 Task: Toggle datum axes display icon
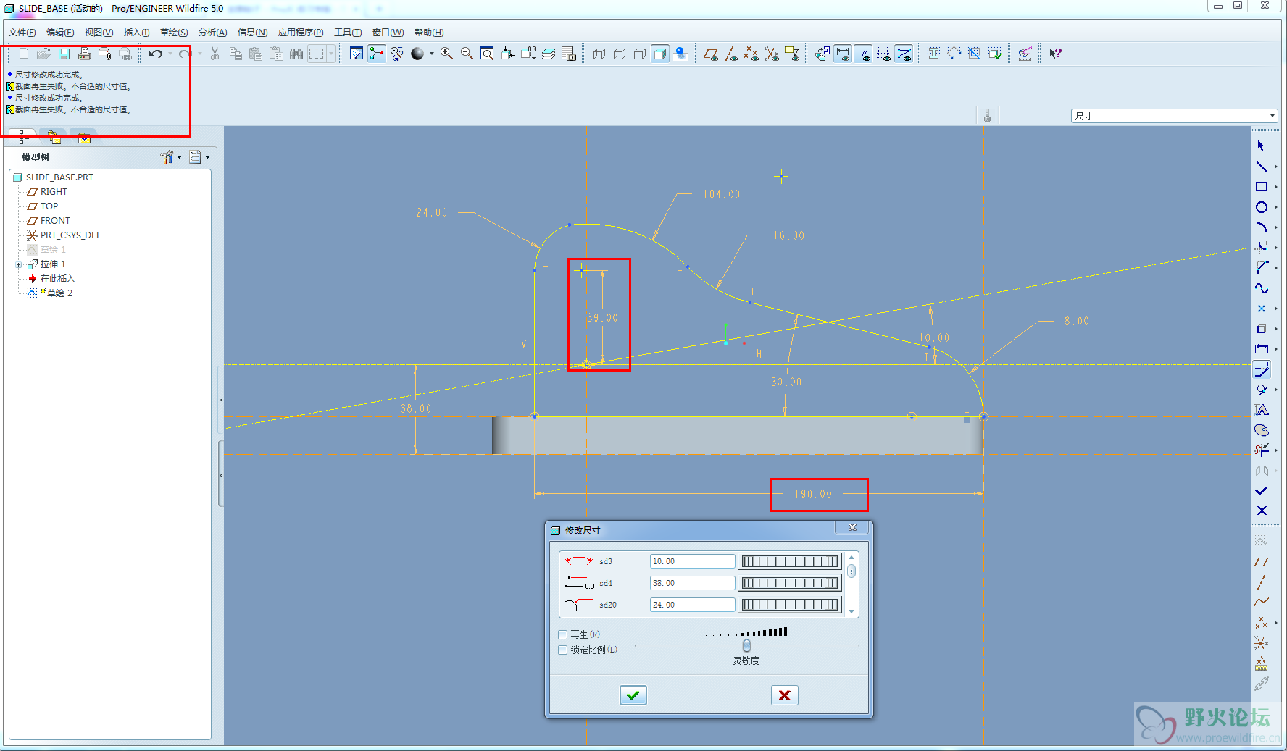pyautogui.click(x=731, y=54)
